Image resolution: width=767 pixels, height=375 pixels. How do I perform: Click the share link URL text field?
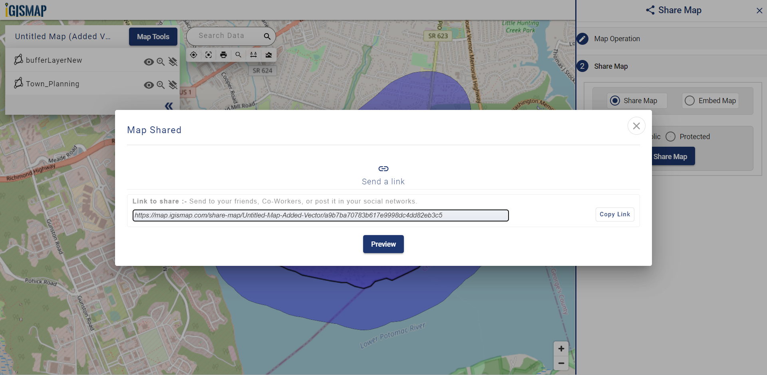coord(320,215)
